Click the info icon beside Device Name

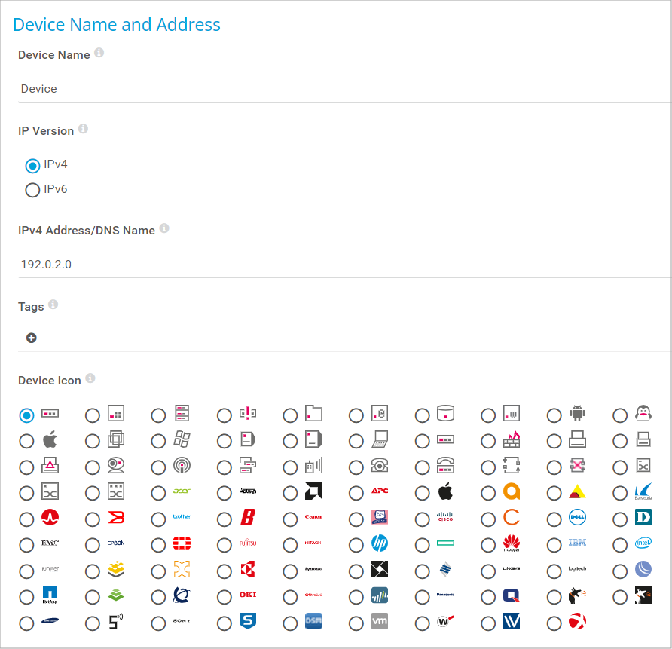pyautogui.click(x=99, y=54)
